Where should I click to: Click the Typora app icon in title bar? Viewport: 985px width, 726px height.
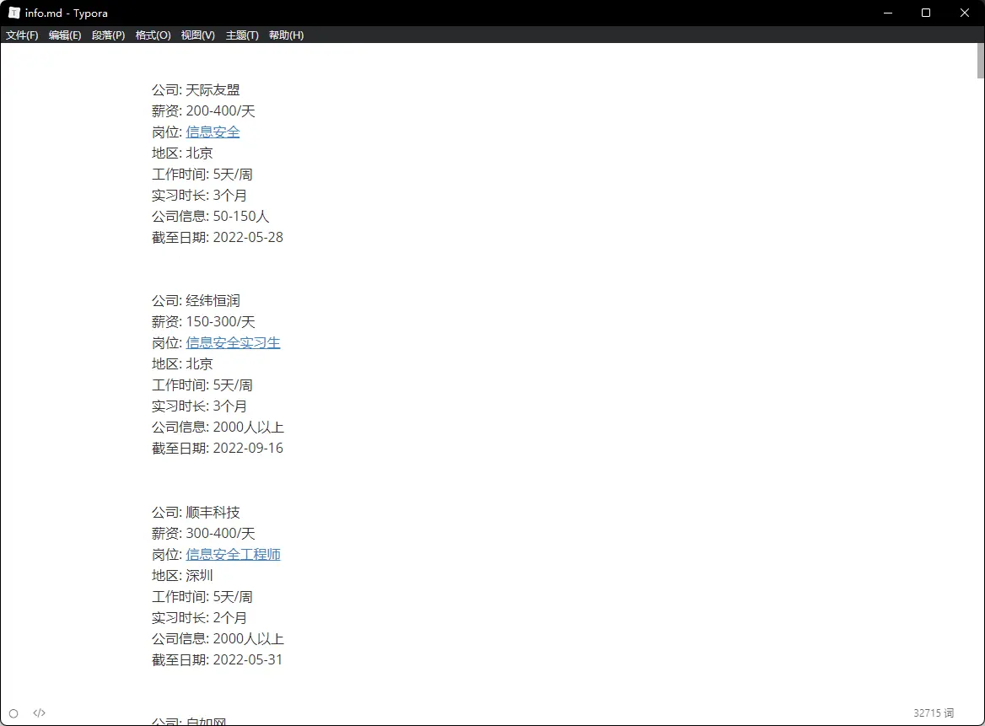click(13, 13)
